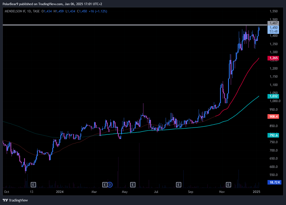Click the open value O1,434
The height and width of the screenshot is (205, 286).
tap(47, 11)
